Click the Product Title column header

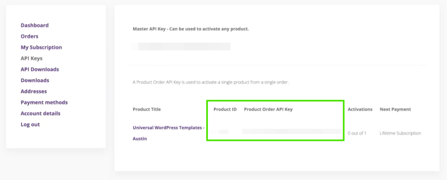point(147,109)
